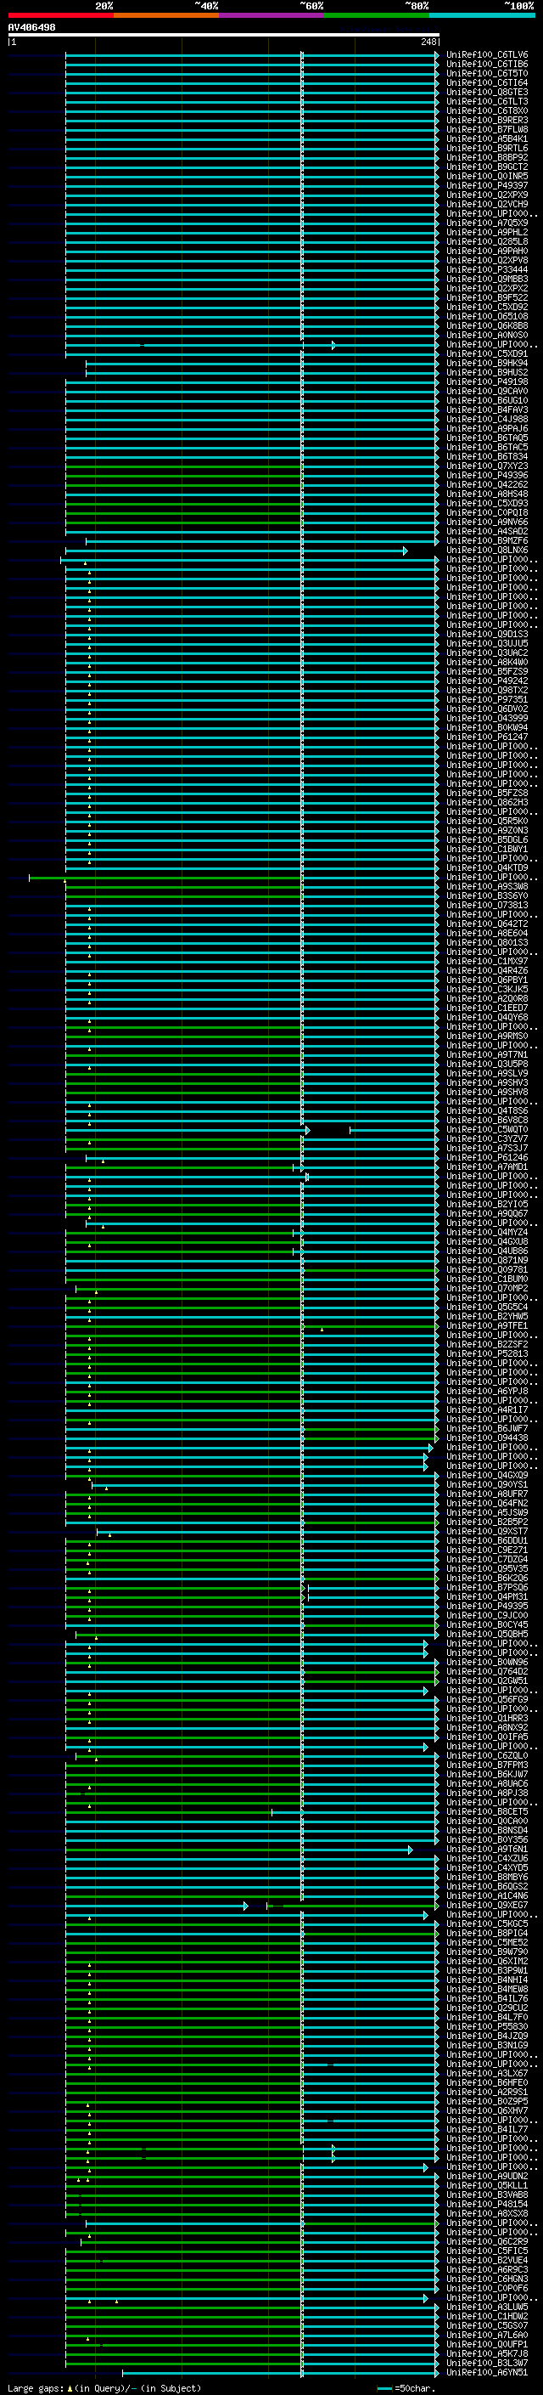This screenshot has height=2395, width=543.
Task: Select the UniRef100_Q6XHV7 label
Action: (487, 2110)
